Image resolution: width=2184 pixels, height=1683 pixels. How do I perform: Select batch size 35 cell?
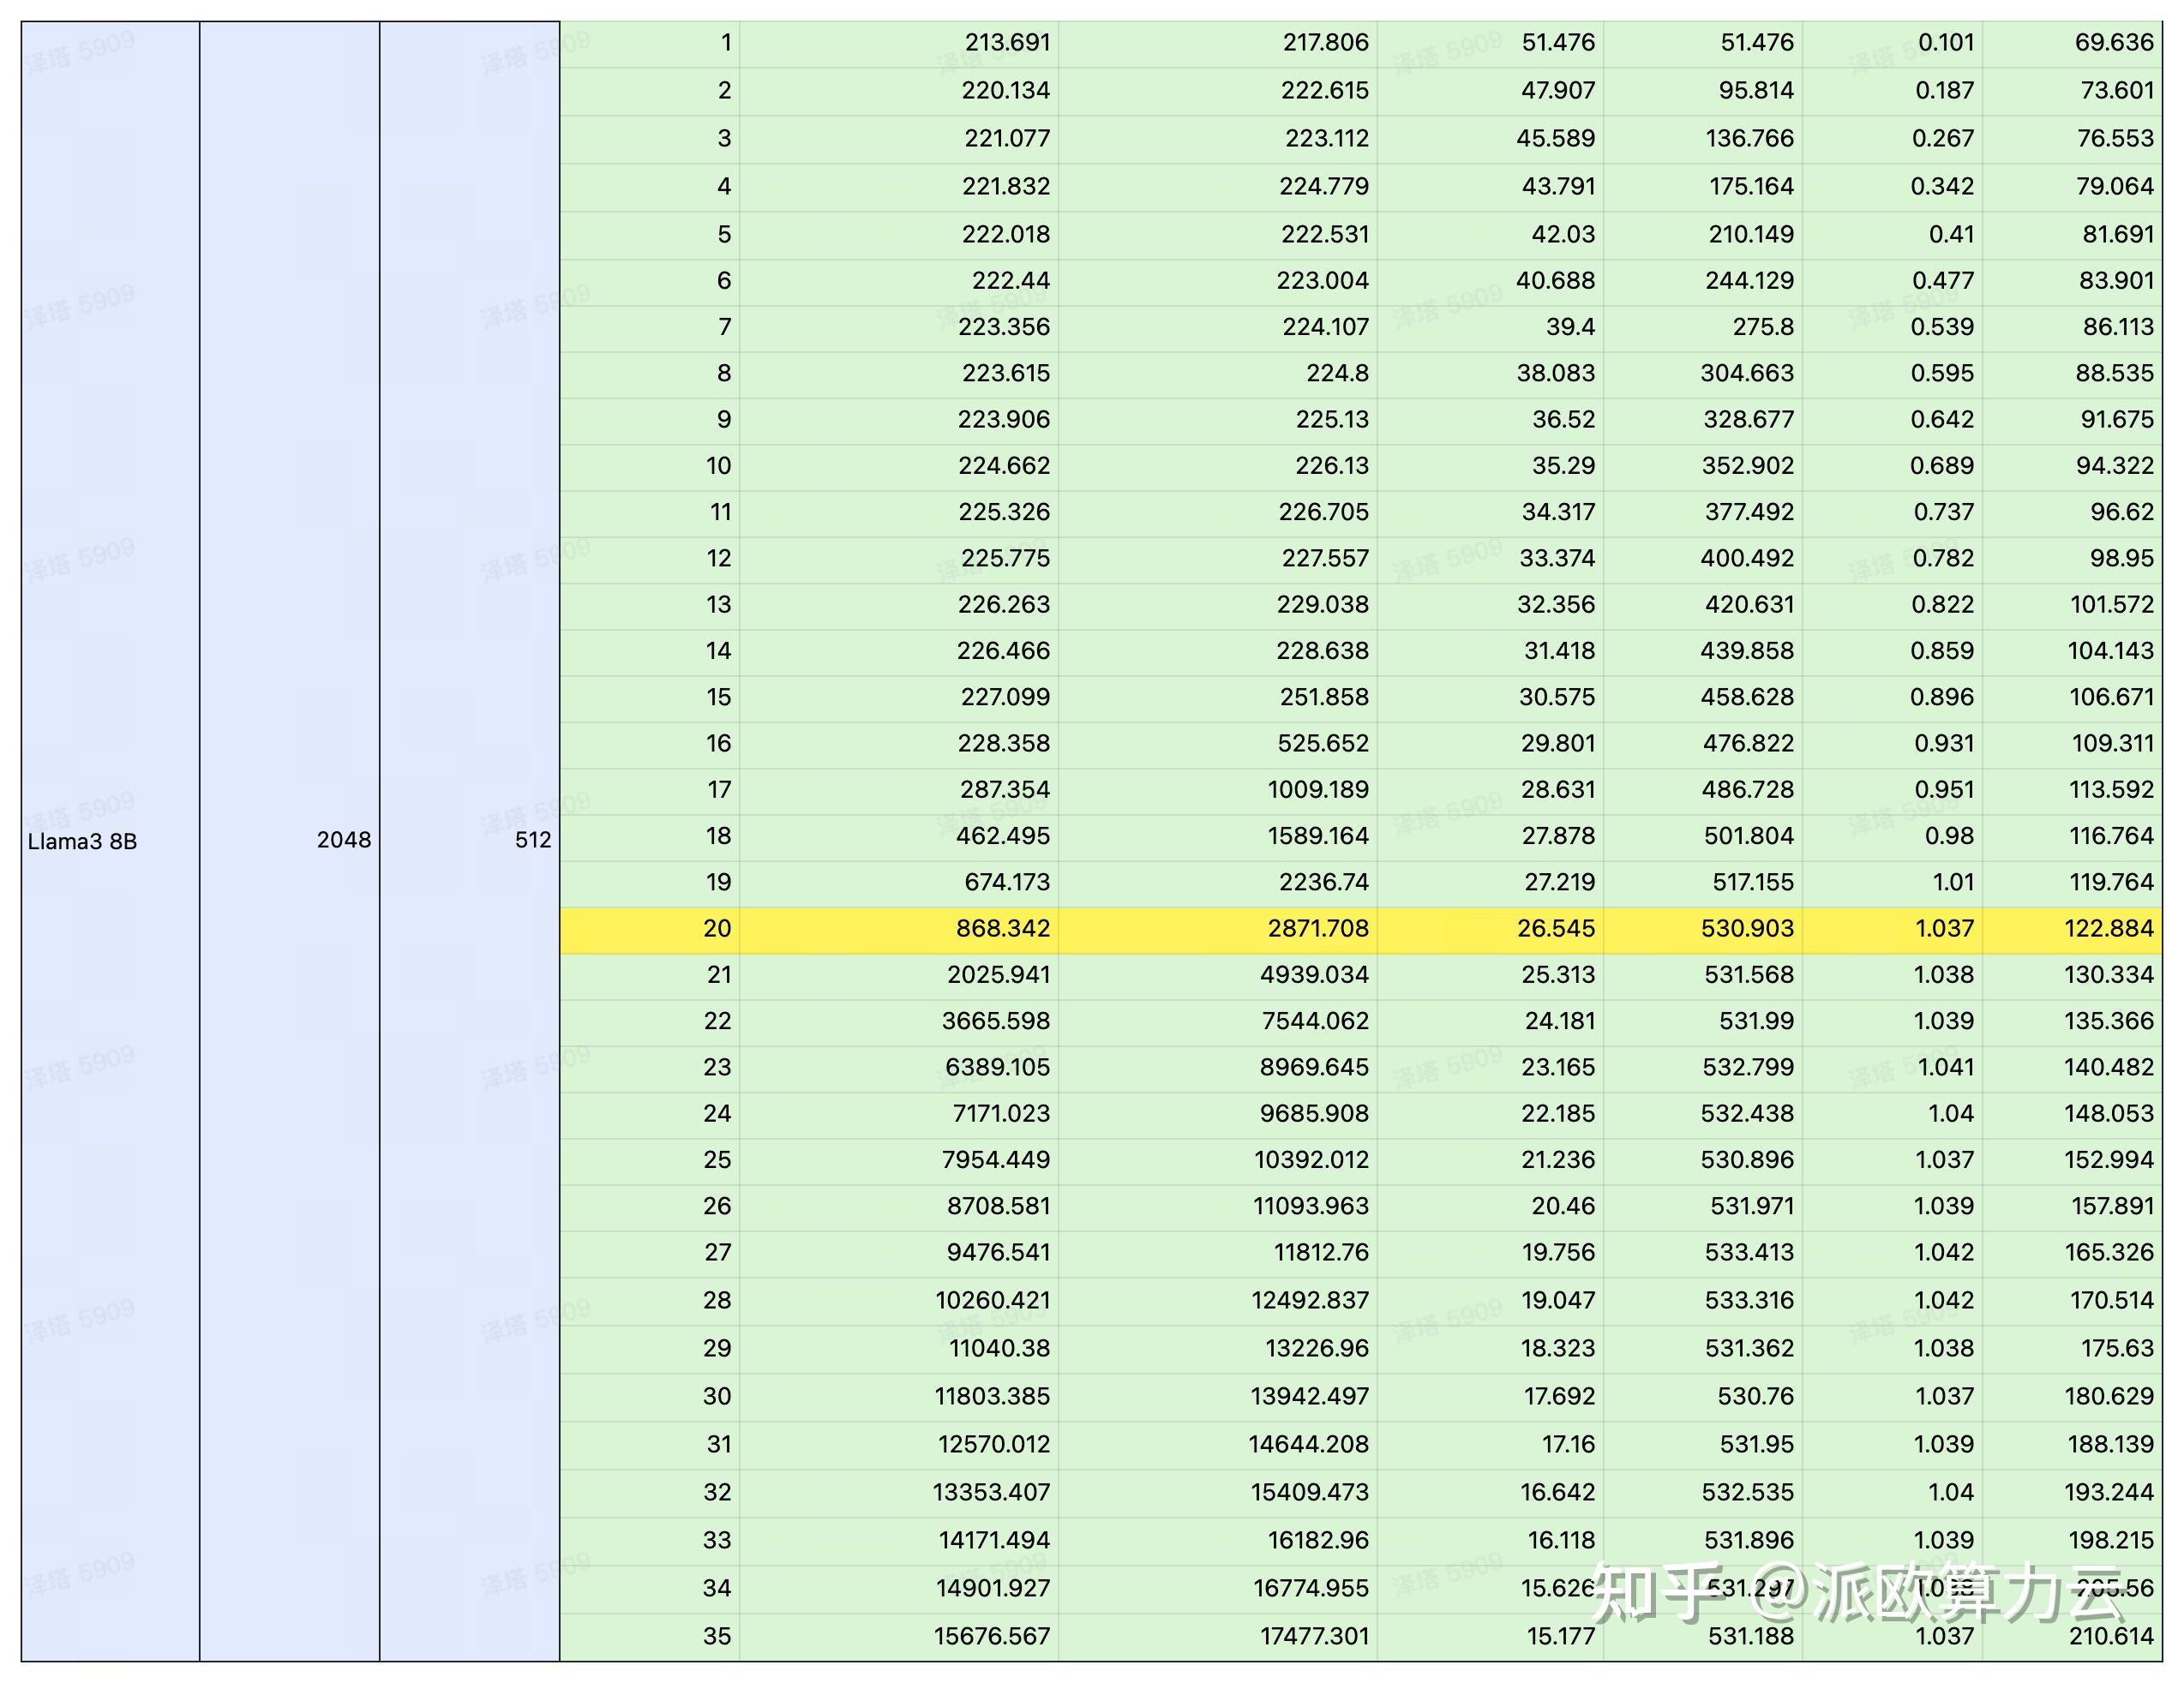(716, 1636)
